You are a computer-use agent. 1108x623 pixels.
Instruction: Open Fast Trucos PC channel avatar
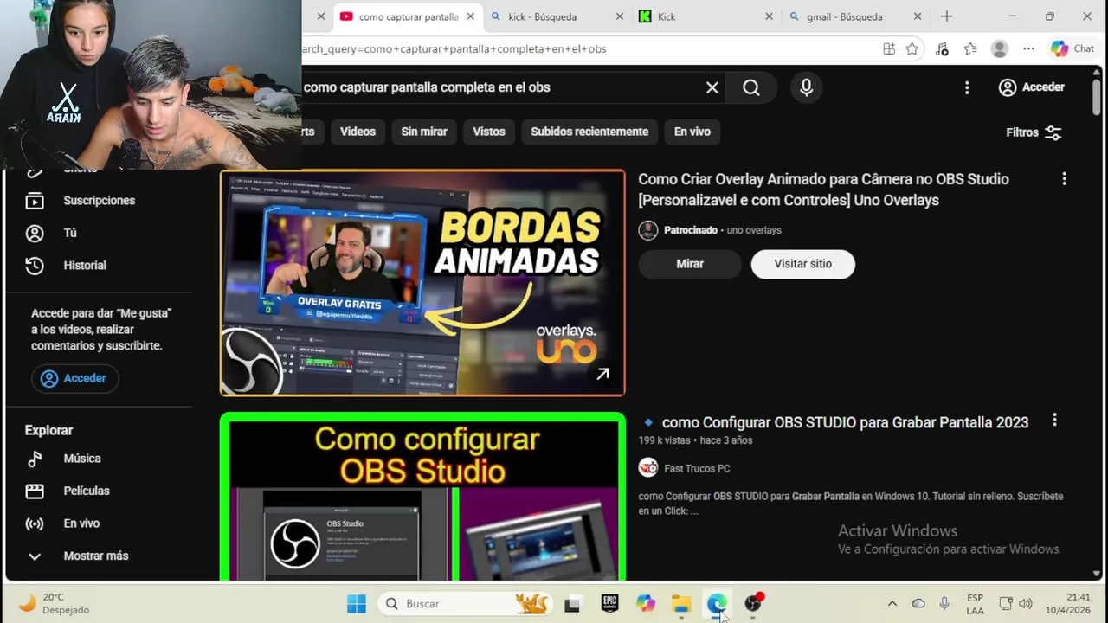[648, 468]
